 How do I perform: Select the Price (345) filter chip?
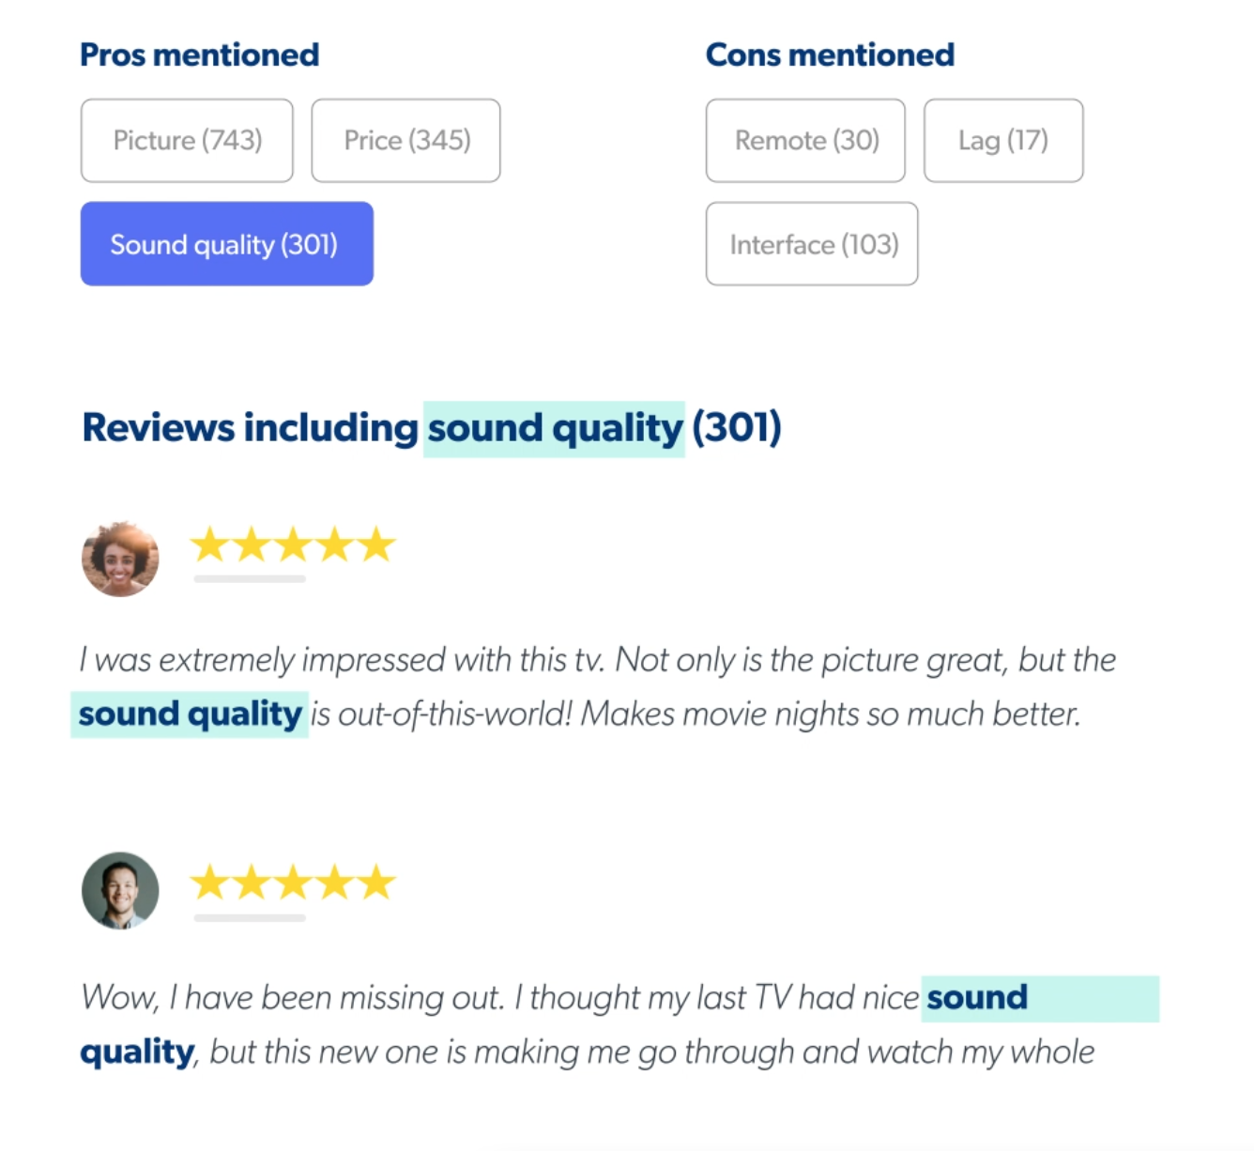click(x=405, y=140)
